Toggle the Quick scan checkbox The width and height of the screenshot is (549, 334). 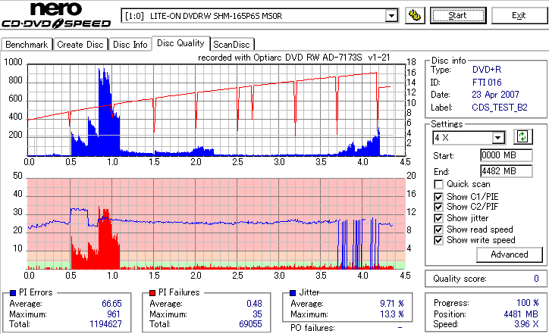[438, 184]
